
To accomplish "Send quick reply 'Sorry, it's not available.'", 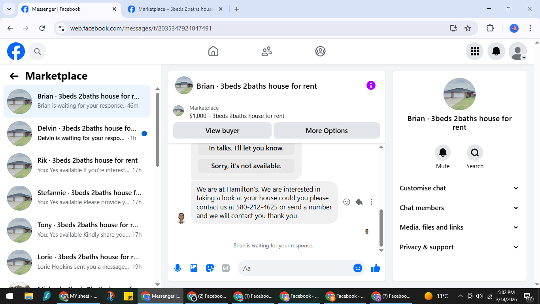I will coord(246,166).
